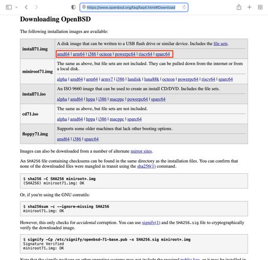Open amd64 link in floppy71.img row

pyautogui.click(x=63, y=139)
